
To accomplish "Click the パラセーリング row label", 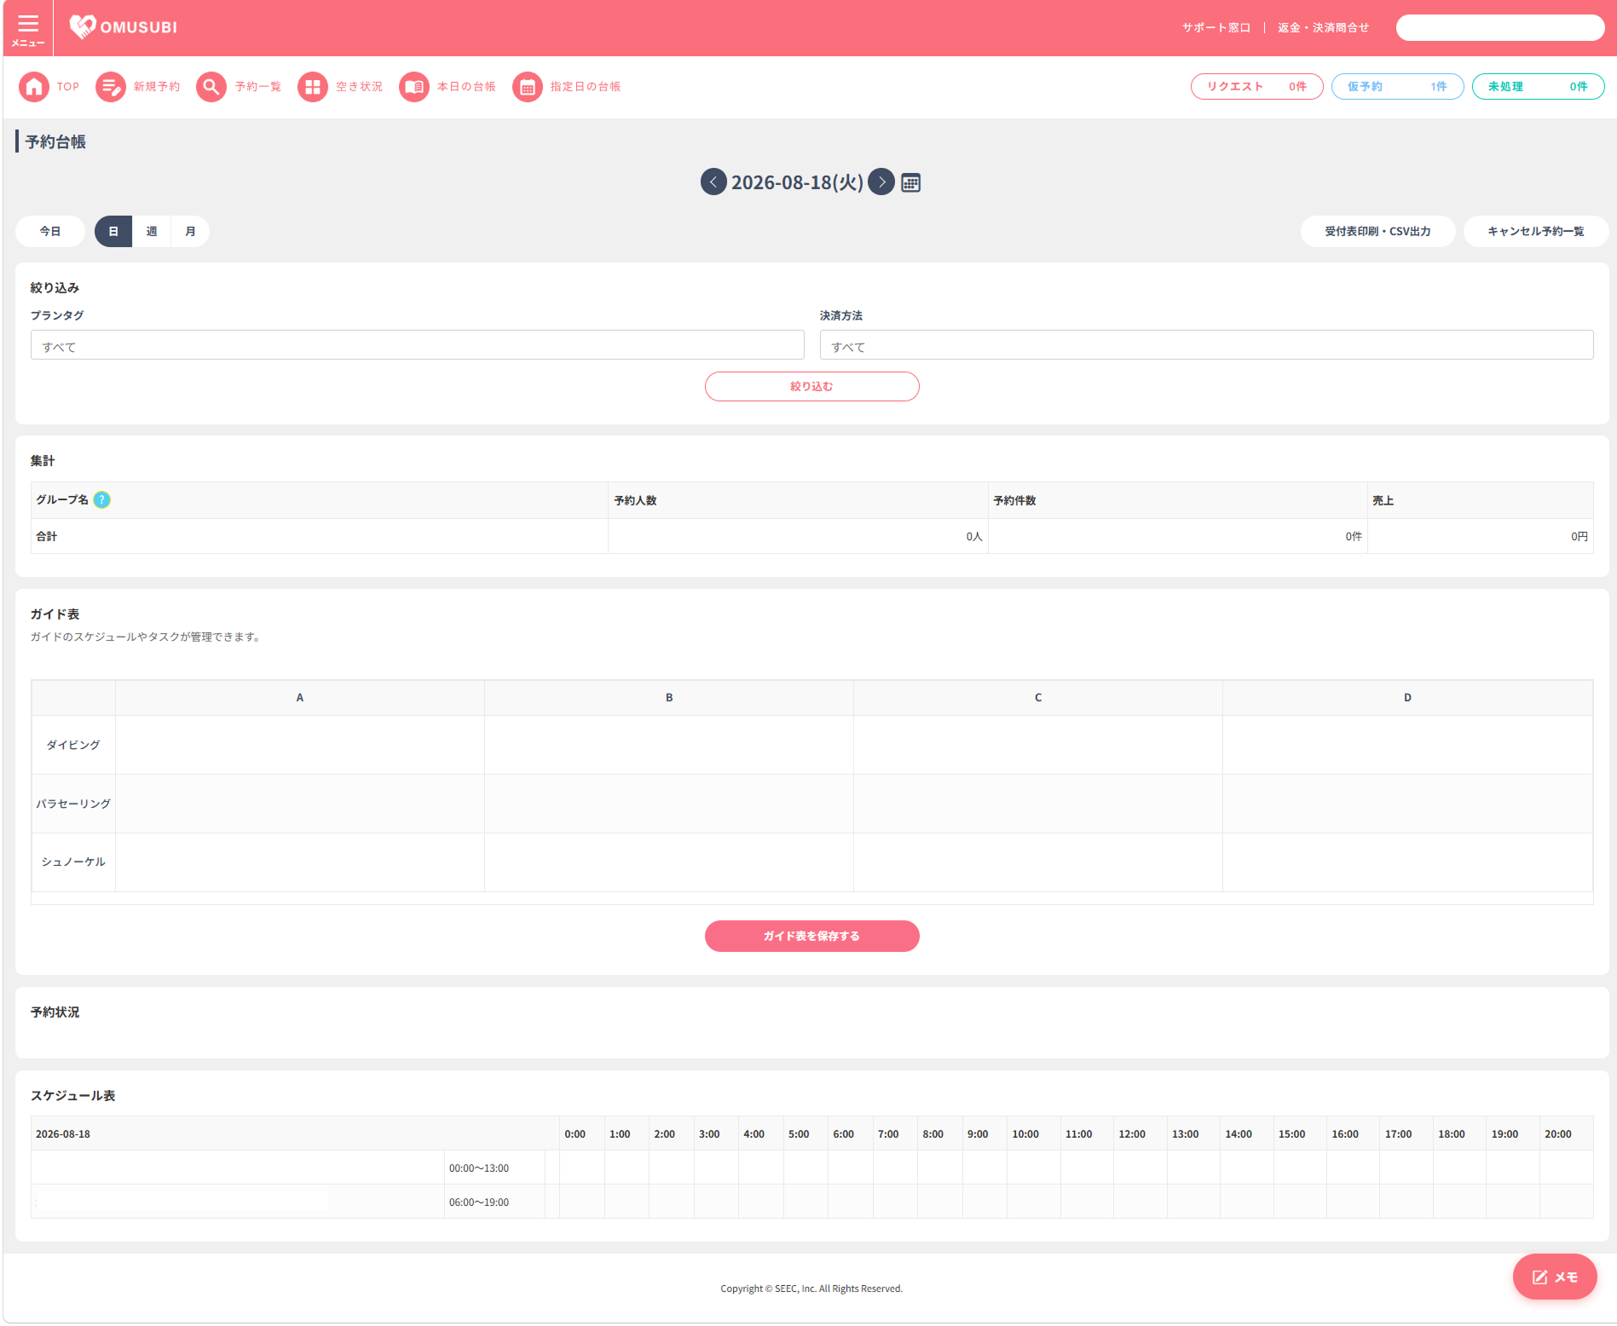I will click(73, 804).
